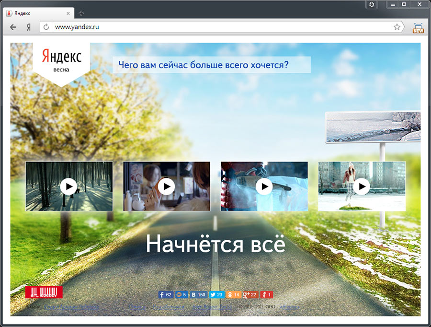
Task: Share on Twitter with 23 count
Action: coord(217,295)
